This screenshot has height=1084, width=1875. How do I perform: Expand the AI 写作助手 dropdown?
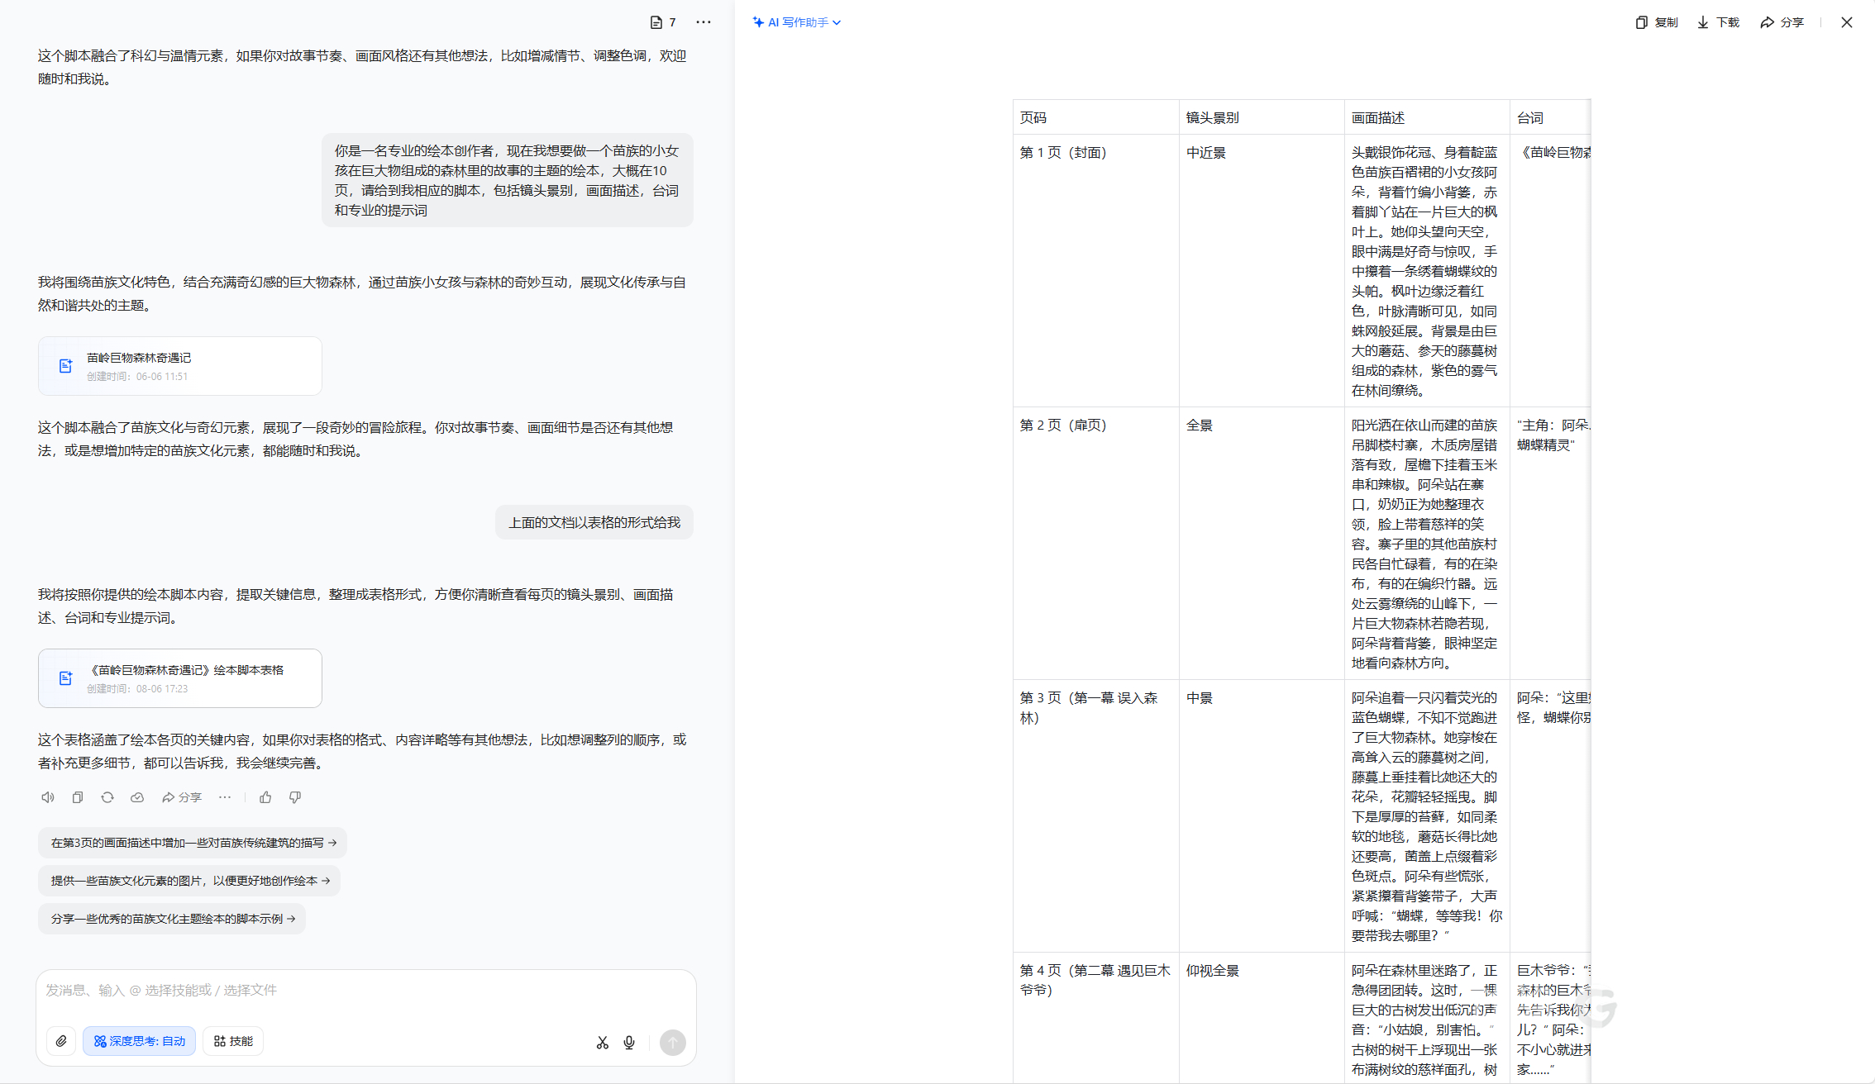797,22
